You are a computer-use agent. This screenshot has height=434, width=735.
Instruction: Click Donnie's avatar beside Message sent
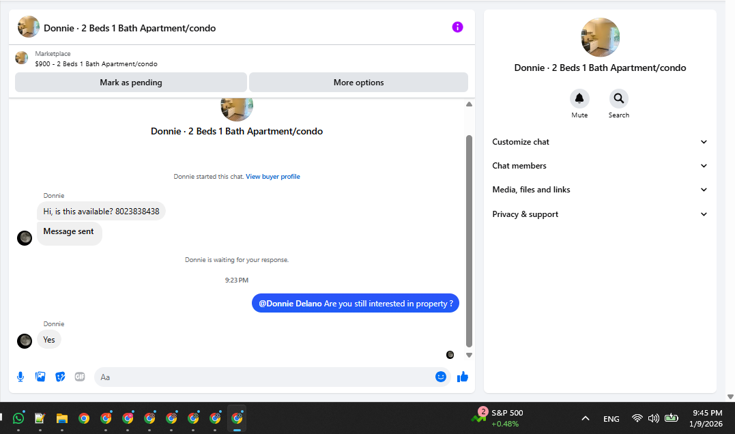click(25, 237)
